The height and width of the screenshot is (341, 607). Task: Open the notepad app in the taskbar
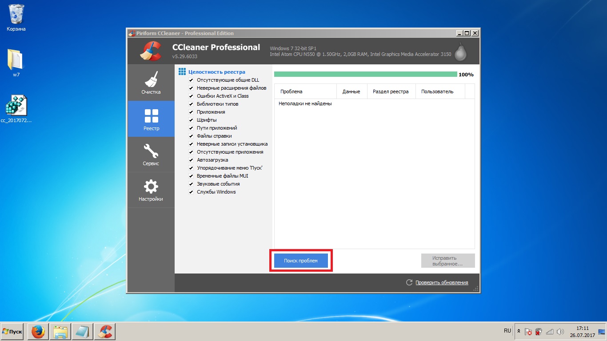(x=82, y=332)
